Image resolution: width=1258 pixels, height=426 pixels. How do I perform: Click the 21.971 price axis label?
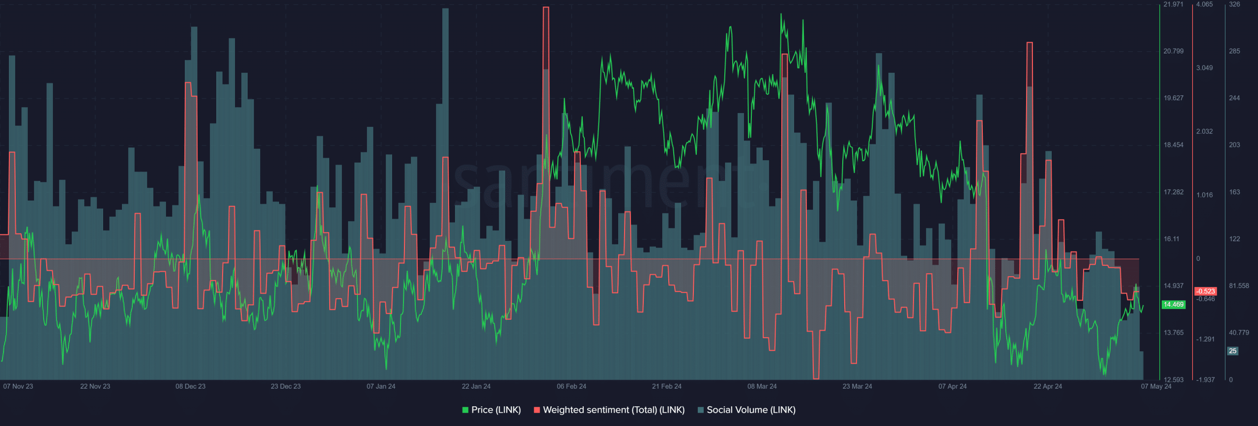tap(1173, 4)
